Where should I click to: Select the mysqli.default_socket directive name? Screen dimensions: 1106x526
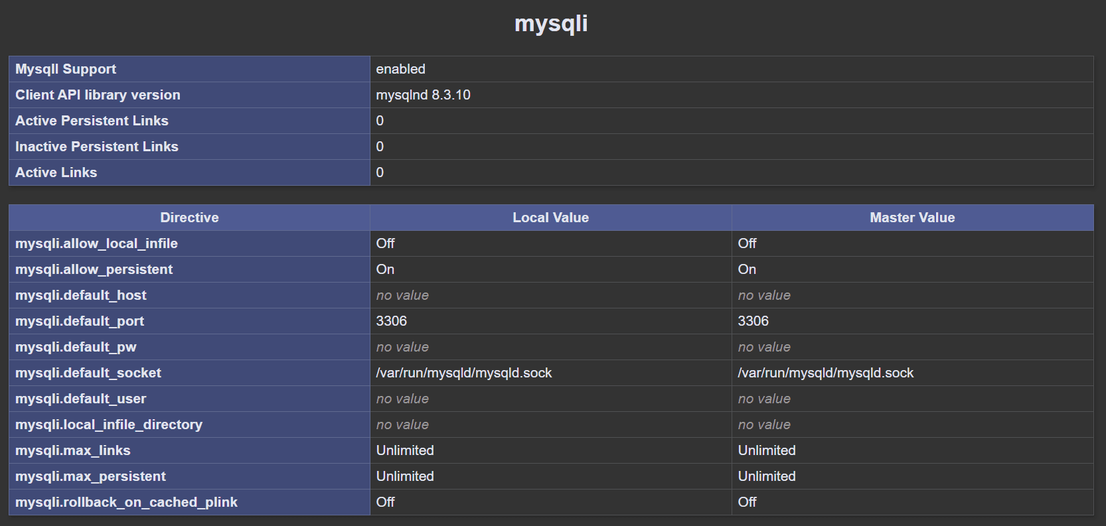click(x=88, y=373)
